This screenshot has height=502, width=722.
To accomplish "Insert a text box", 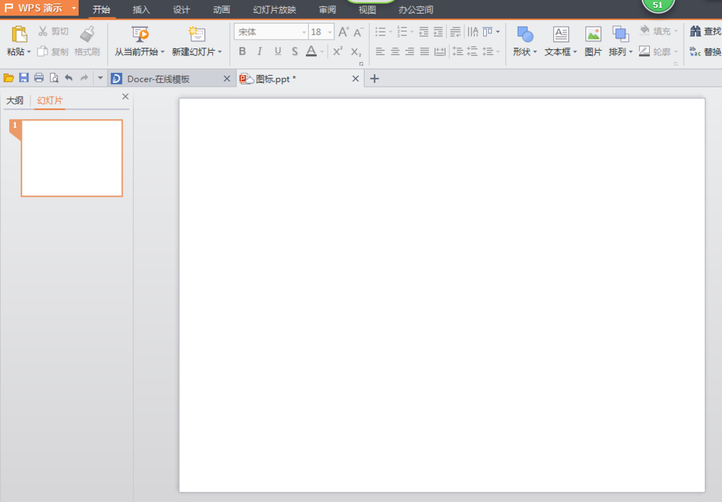I will pos(560,40).
